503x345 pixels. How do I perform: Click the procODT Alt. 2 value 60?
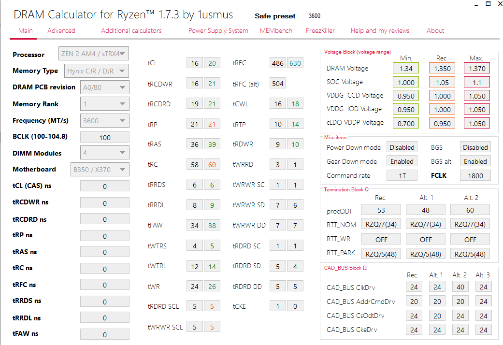(x=470, y=210)
